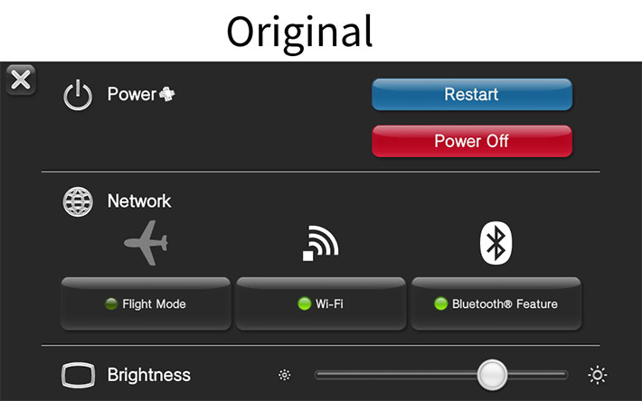Disable the Bluetooth Feature toggle

point(496,303)
